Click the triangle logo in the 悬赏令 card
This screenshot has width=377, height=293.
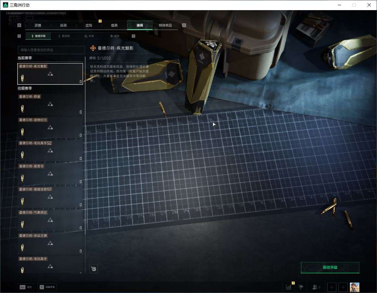coord(50,174)
